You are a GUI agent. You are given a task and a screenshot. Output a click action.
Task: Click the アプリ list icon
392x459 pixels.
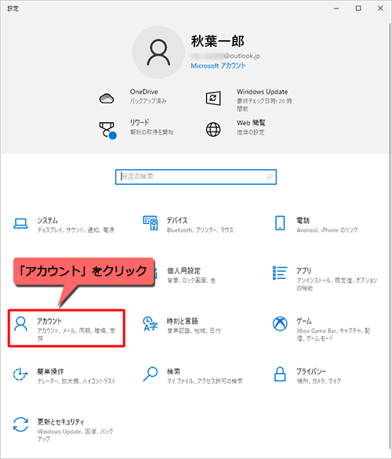[x=280, y=273]
